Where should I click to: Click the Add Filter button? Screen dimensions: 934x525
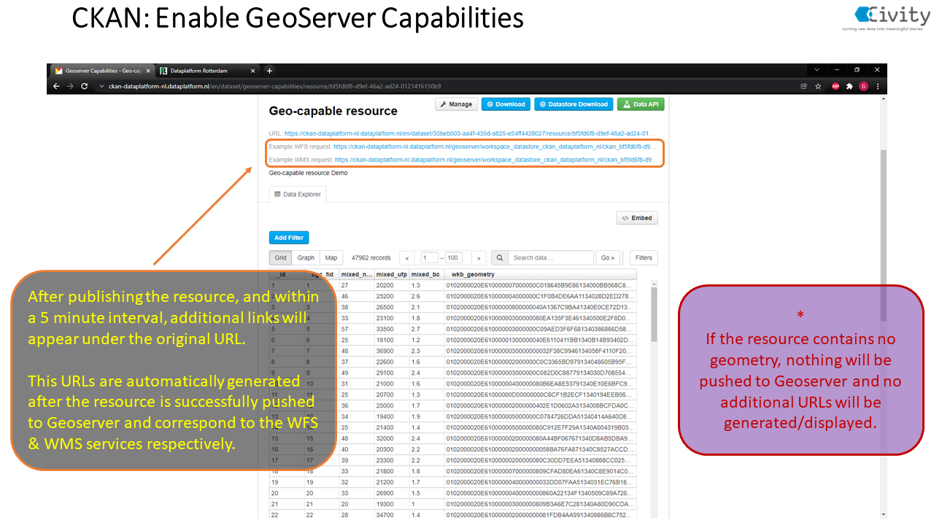pyautogui.click(x=289, y=238)
